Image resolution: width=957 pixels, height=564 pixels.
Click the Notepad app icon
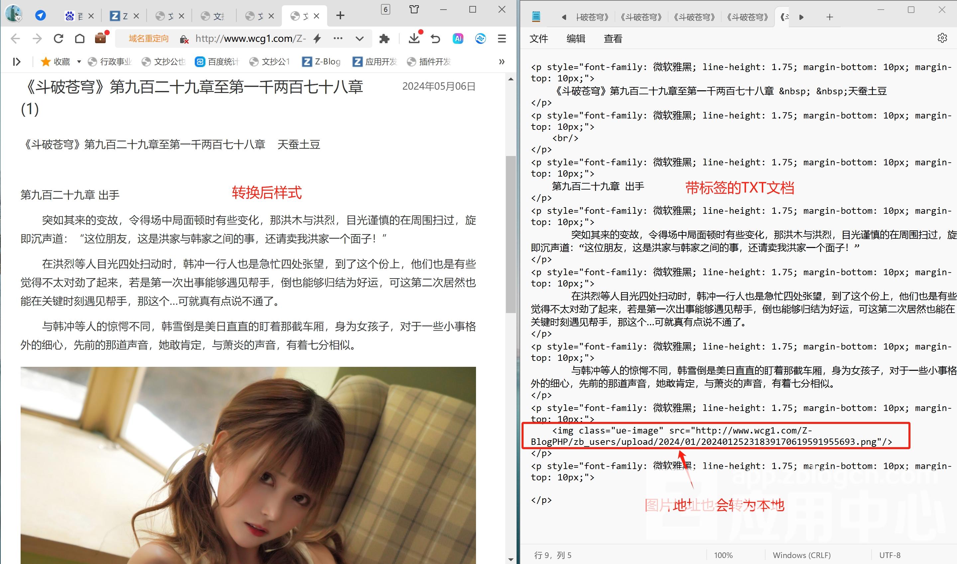(536, 16)
